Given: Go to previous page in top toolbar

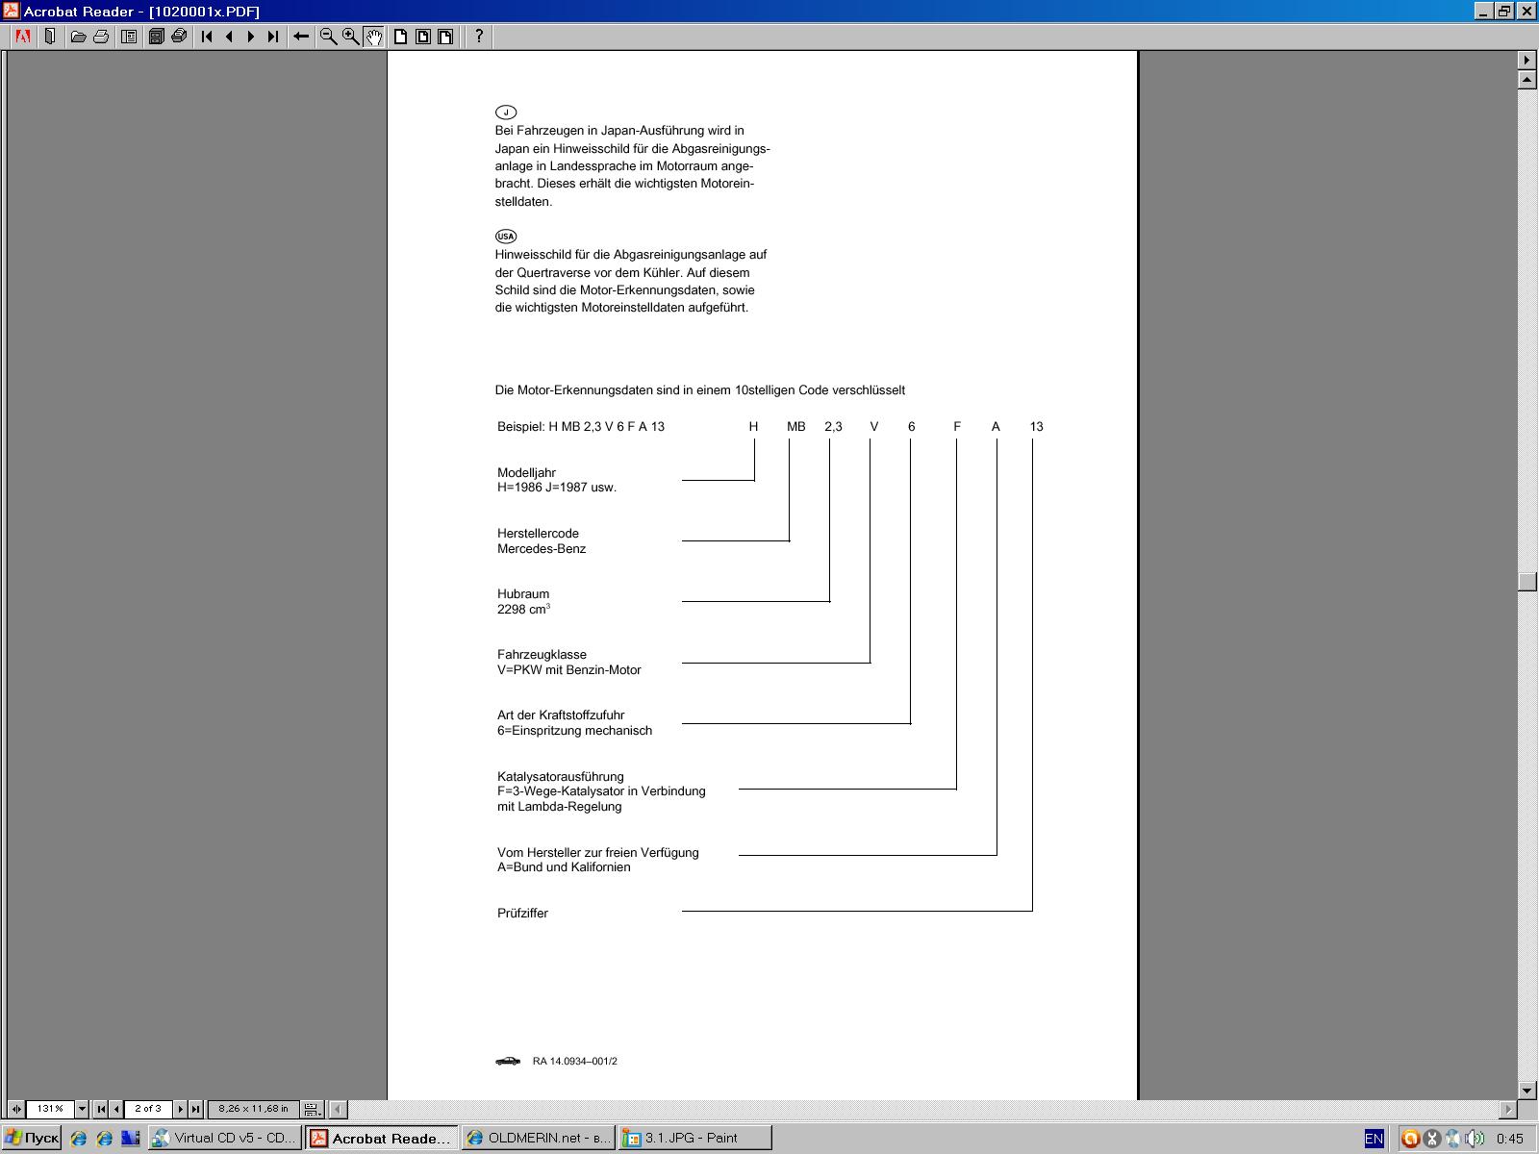Looking at the screenshot, I should (x=229, y=37).
